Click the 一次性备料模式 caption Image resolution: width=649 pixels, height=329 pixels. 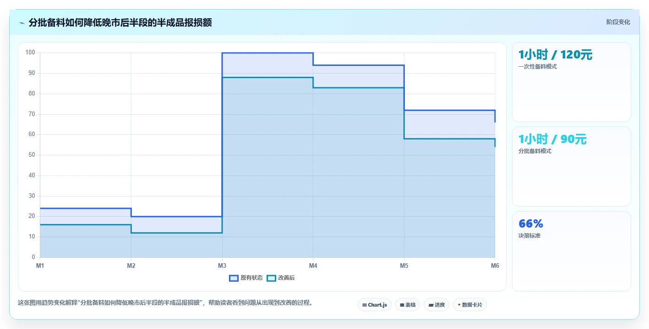point(538,67)
